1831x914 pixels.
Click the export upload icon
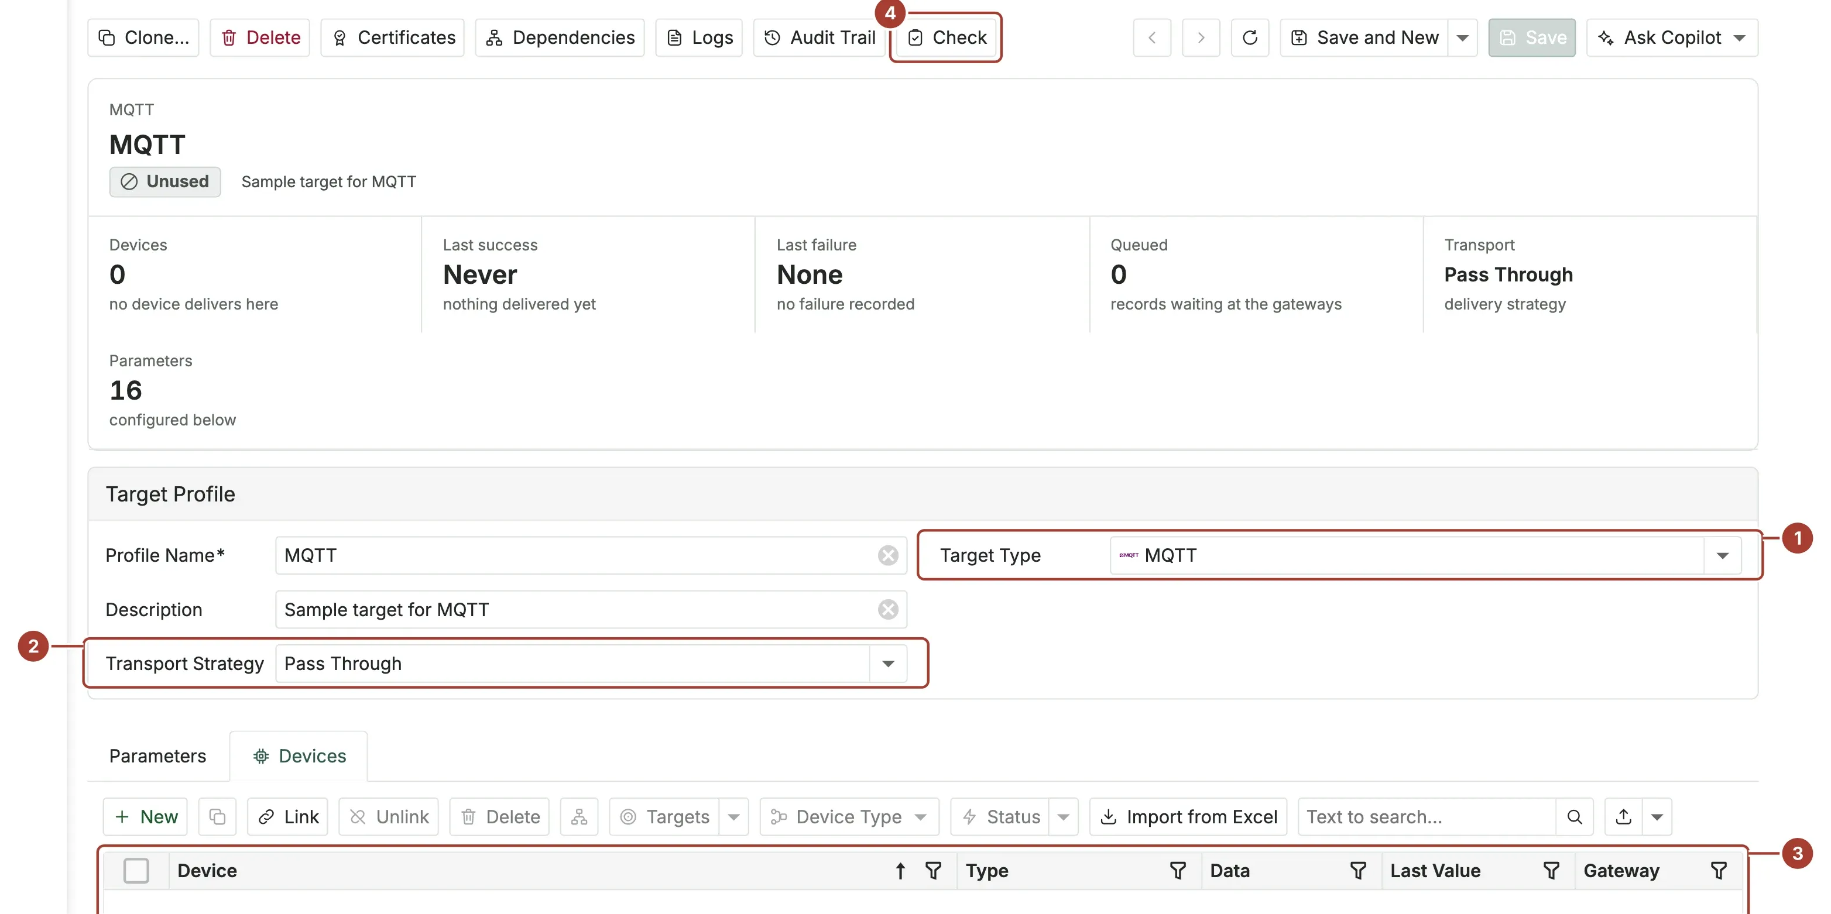tap(1623, 817)
